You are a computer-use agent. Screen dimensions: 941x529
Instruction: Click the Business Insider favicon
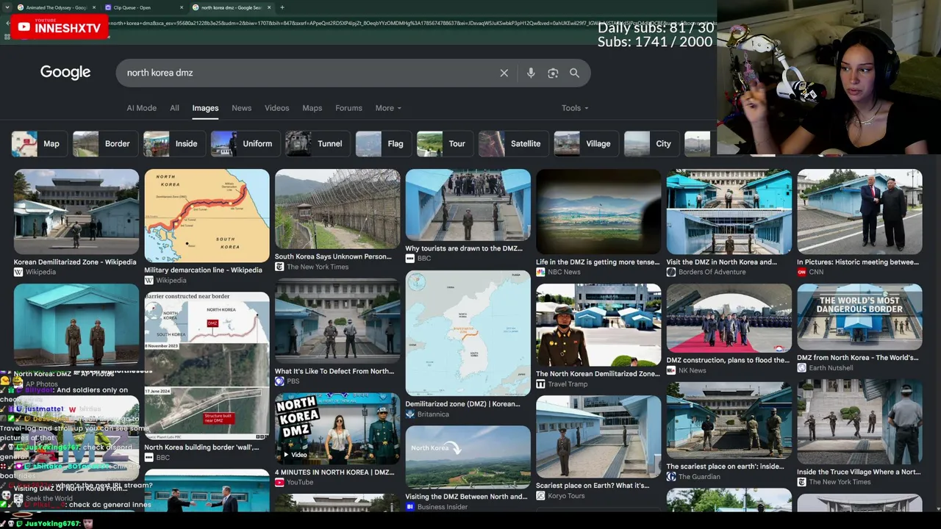pos(410,506)
